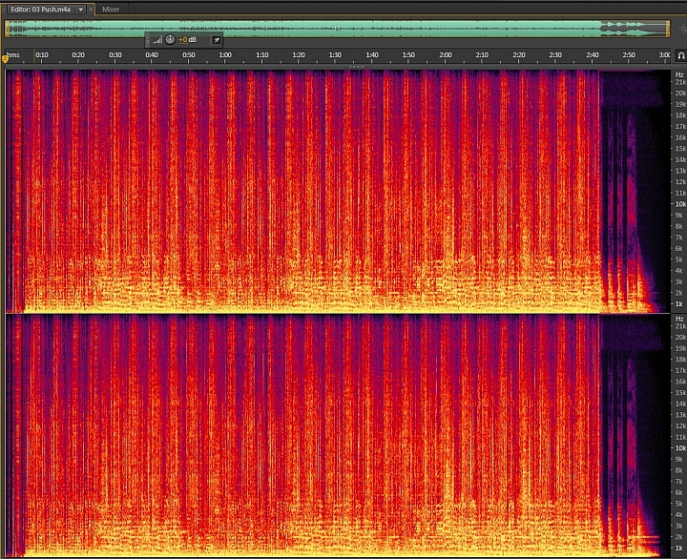Click the left handle of overview navigator
Screen dimensions: 687x559
tap(7, 29)
